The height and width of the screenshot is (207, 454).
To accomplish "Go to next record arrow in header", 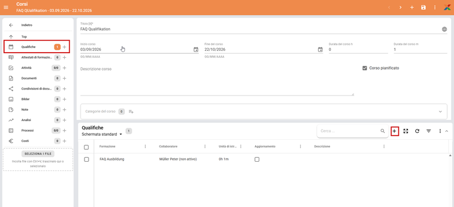I will (x=401, y=7).
